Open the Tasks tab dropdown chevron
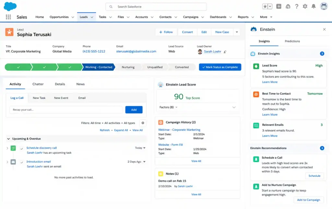This screenshot has width=332, height=209. click(x=110, y=17)
